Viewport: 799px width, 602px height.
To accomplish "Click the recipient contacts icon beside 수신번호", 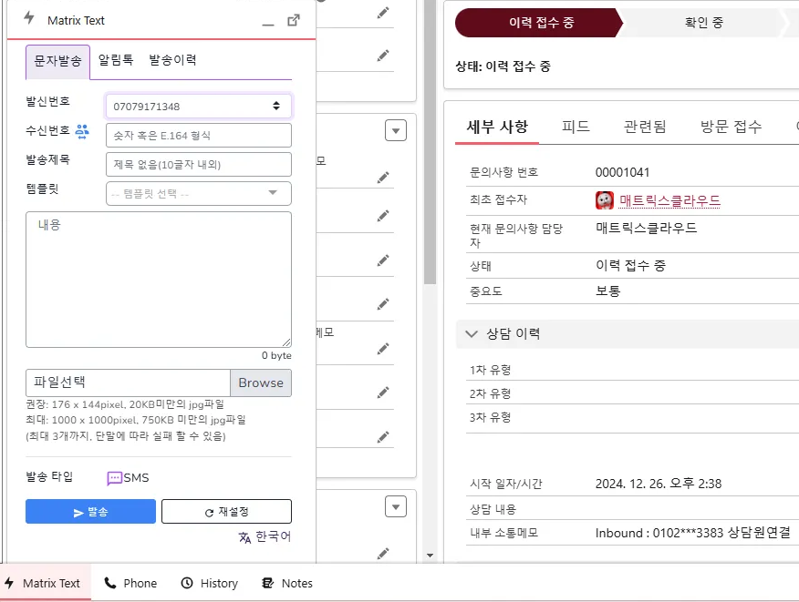I will click(82, 131).
